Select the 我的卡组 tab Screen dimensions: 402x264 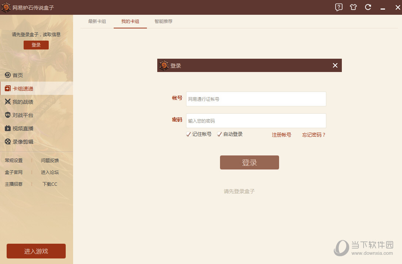130,21
